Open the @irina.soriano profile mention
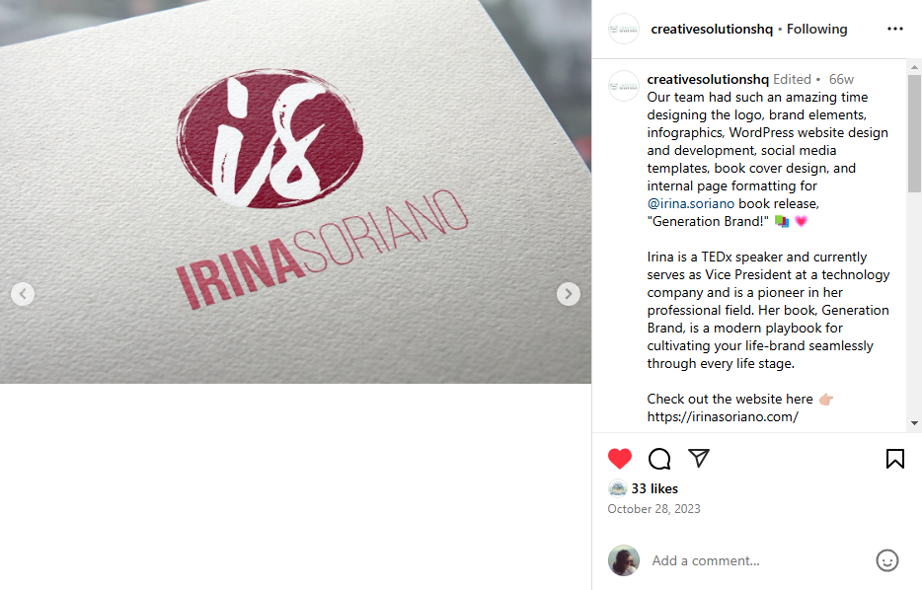 690,204
